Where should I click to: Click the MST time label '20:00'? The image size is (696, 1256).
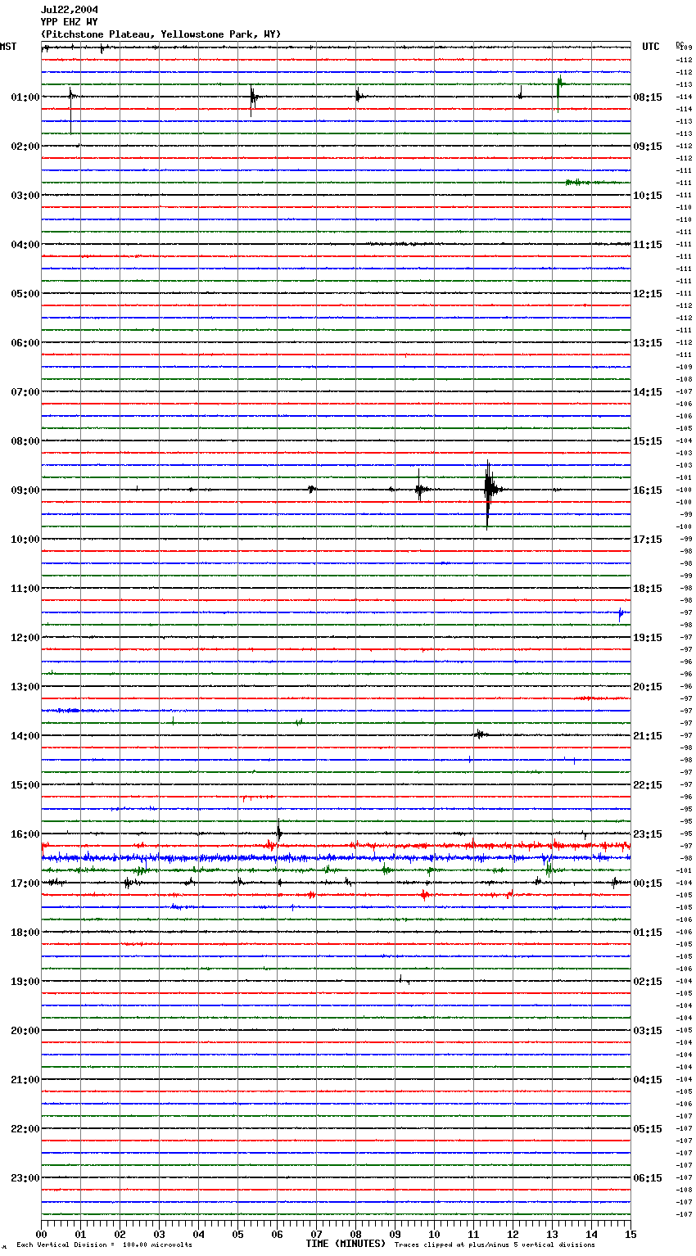click(x=25, y=1031)
